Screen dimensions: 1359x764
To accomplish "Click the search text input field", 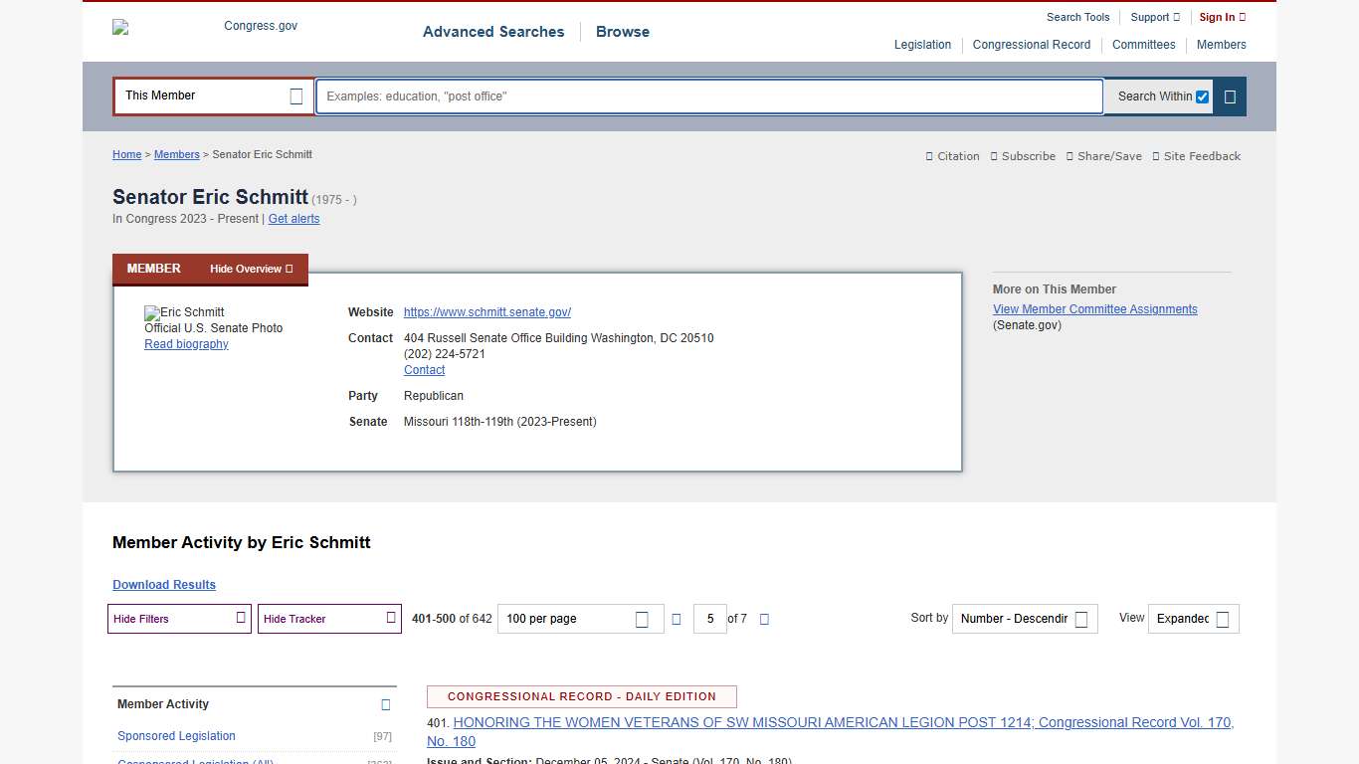I will tap(708, 96).
